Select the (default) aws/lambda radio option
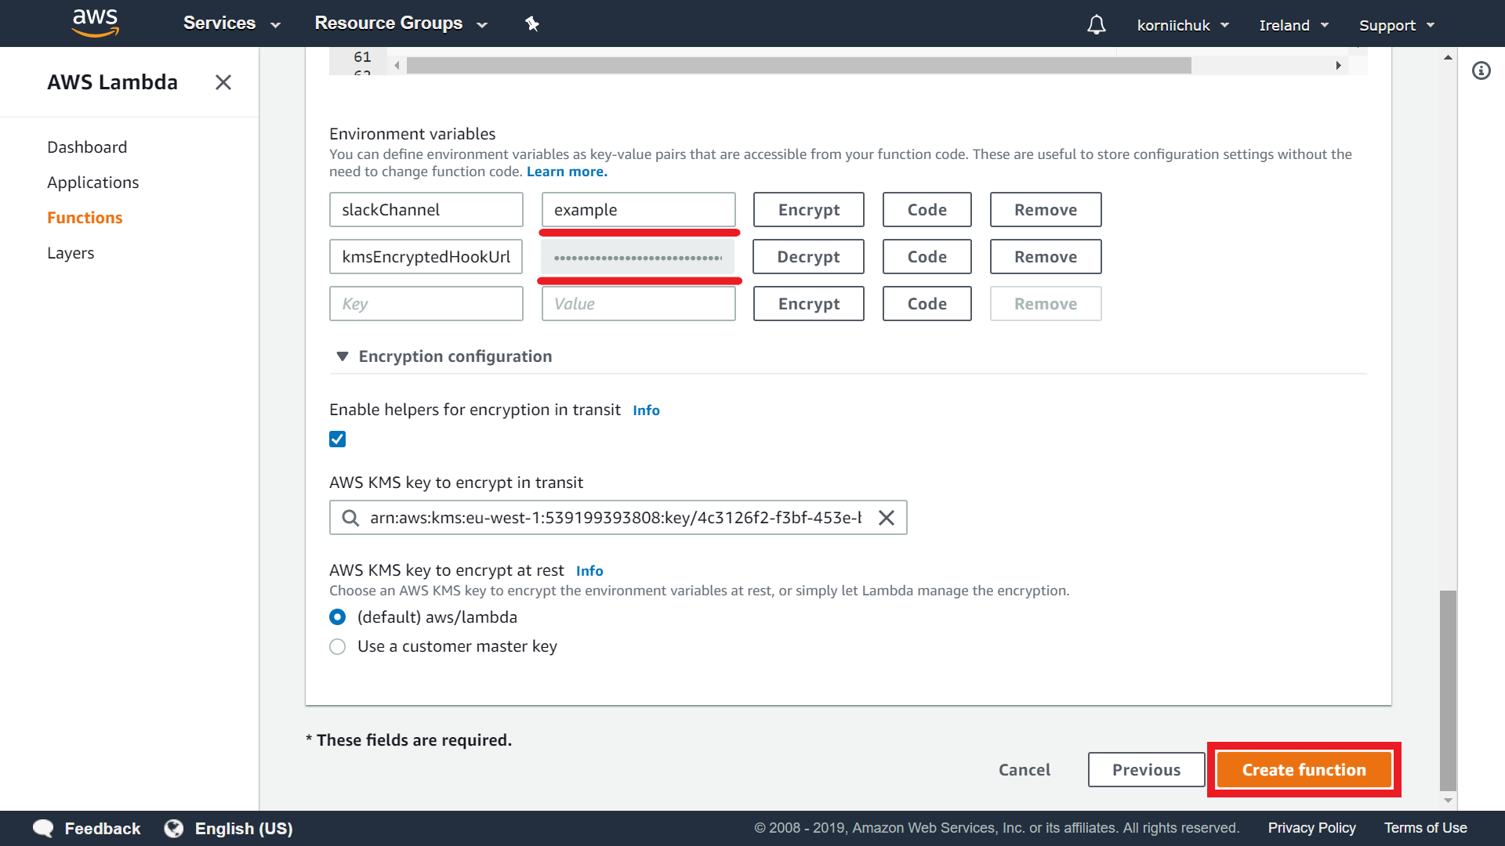 point(337,617)
